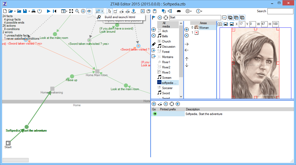Select the Sorcerer media item
This screenshot has width=296, height=165.
click(168, 88)
